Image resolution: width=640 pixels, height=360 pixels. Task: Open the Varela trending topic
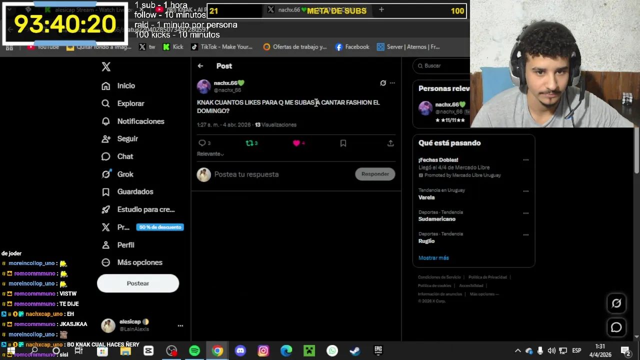tap(426, 197)
